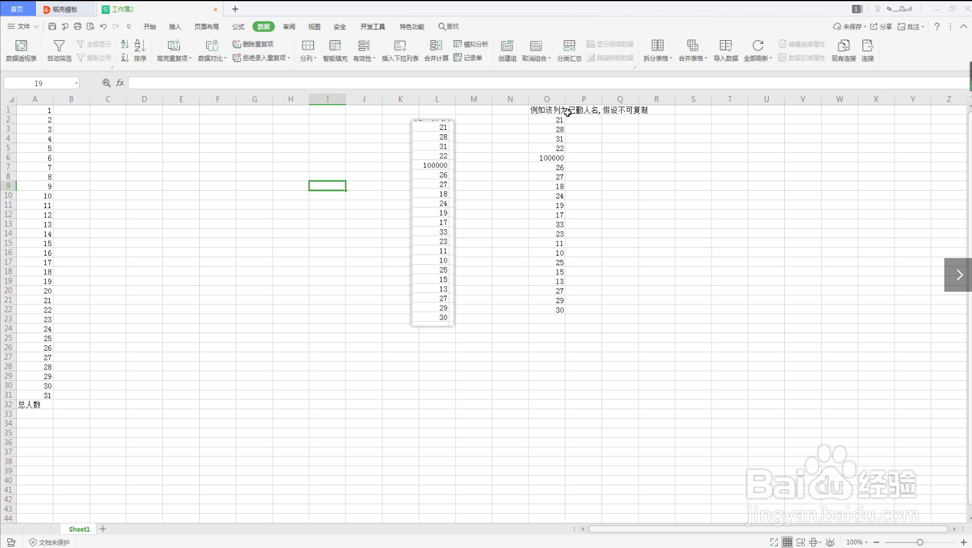Toggle Normal view in status bar

pos(787,543)
